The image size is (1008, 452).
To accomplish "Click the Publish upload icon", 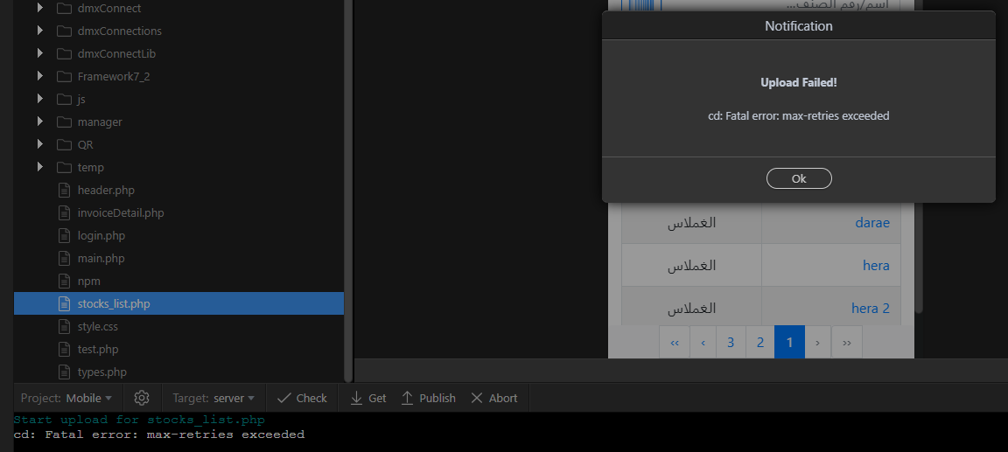I will [407, 398].
